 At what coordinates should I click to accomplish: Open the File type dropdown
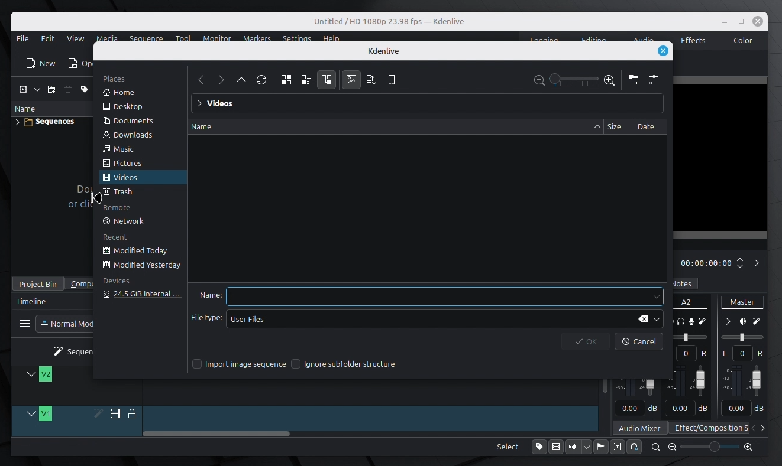click(x=656, y=319)
